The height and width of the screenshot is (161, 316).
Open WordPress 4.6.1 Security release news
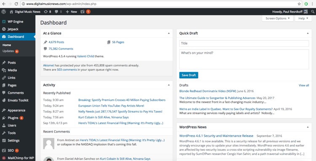point(216,136)
